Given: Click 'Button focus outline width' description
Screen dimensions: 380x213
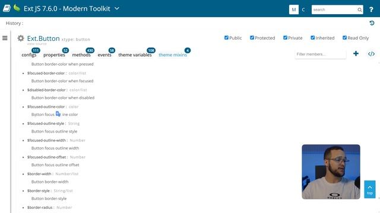Looking at the screenshot, I should (55, 148).
